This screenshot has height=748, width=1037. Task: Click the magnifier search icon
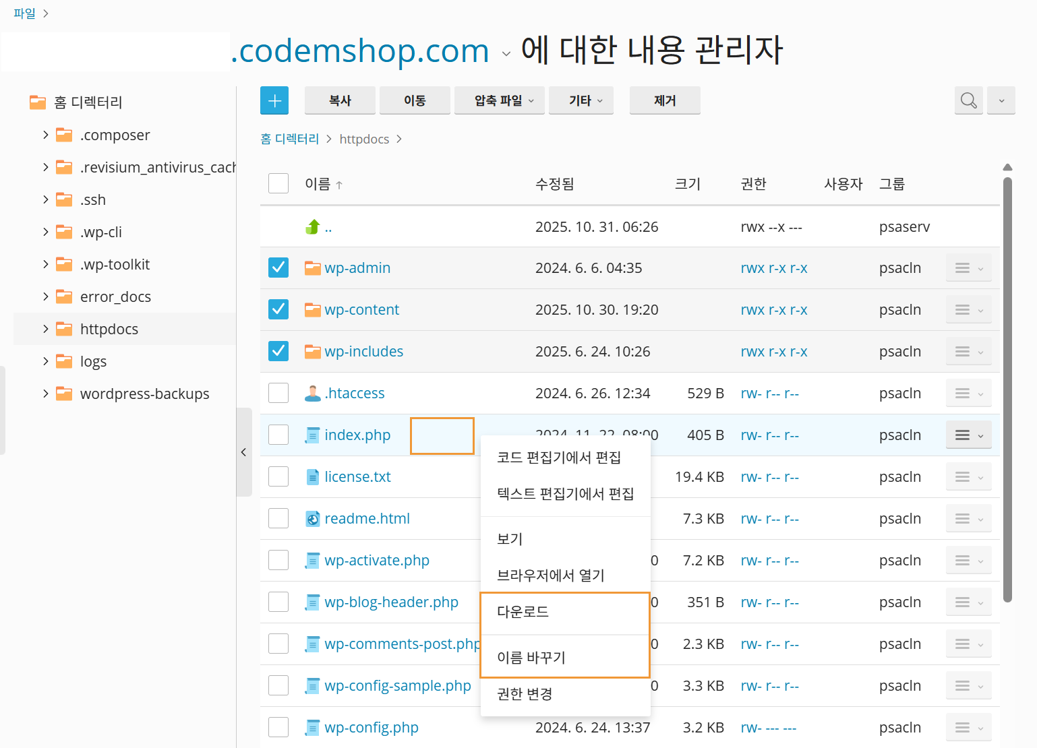969,100
